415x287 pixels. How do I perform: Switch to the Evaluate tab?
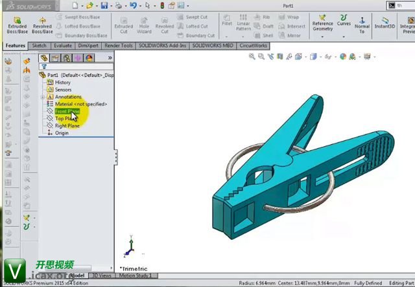(63, 46)
